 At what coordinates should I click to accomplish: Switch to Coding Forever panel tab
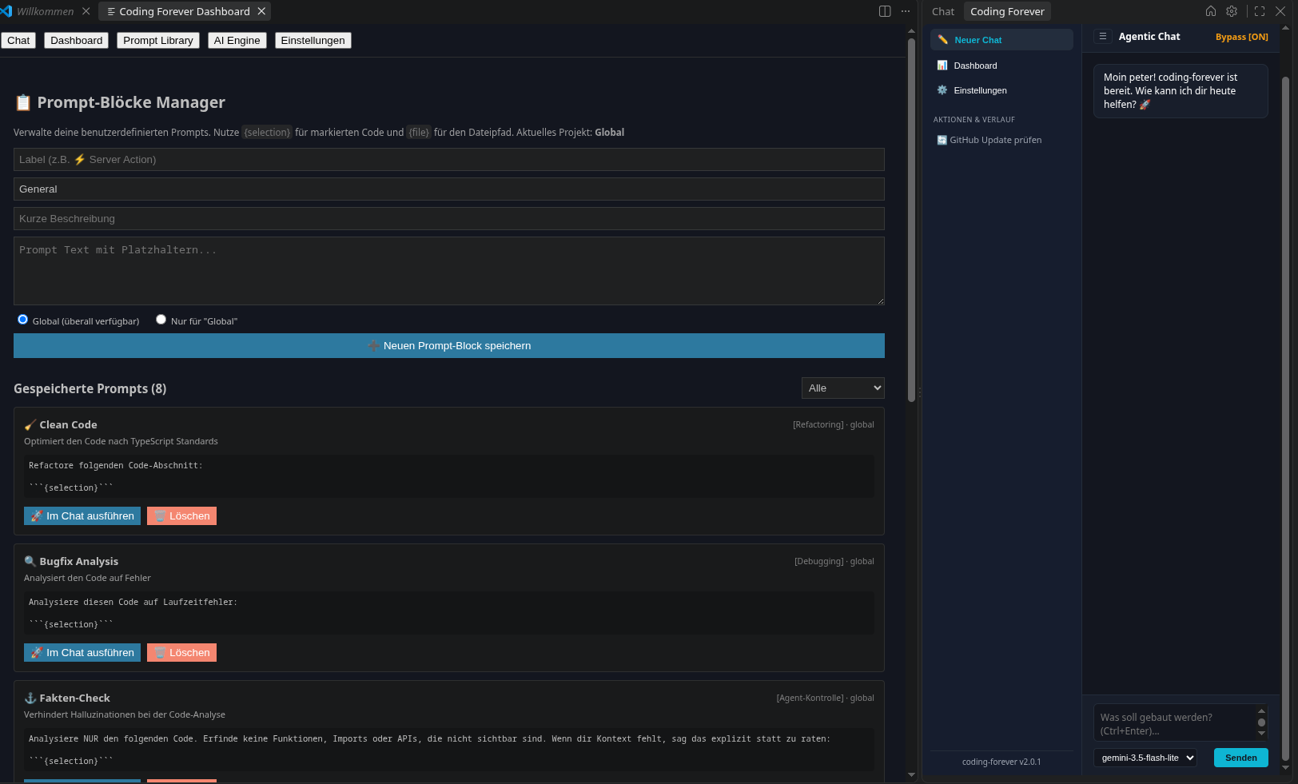click(x=1007, y=11)
